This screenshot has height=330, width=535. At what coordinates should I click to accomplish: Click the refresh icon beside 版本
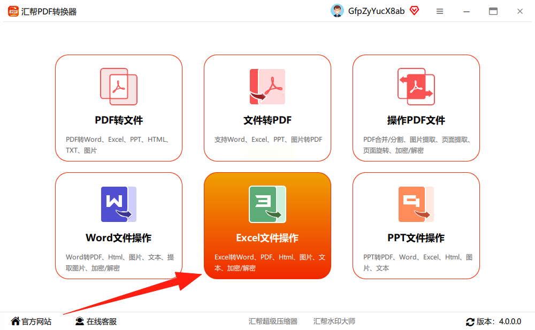(470, 321)
